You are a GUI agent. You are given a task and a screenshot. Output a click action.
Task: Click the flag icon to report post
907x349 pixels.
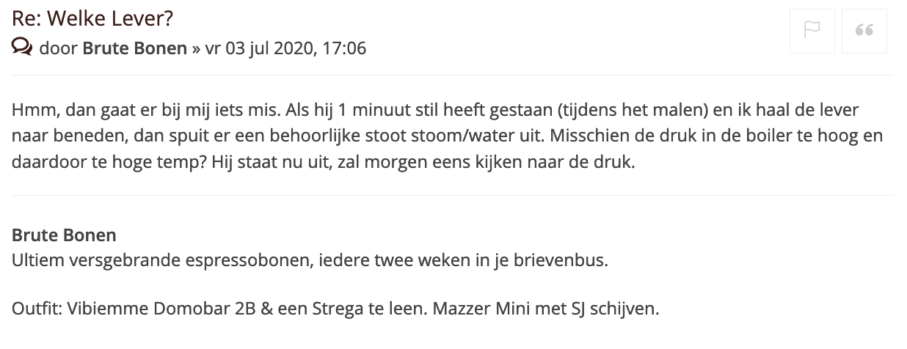pos(812,31)
